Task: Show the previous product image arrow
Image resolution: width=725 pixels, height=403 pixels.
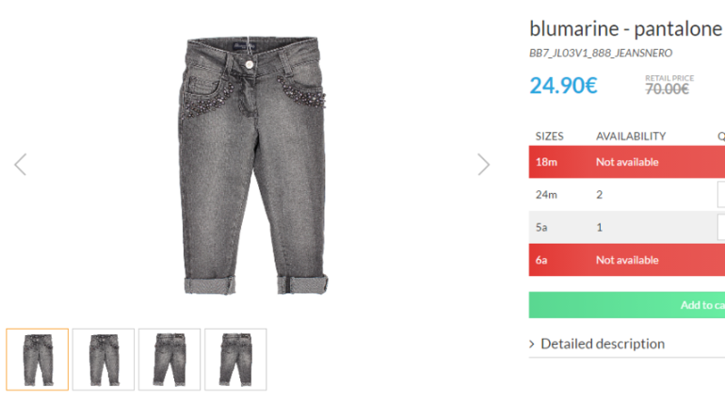Action: tap(21, 165)
